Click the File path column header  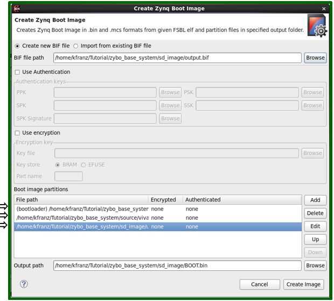point(81,200)
